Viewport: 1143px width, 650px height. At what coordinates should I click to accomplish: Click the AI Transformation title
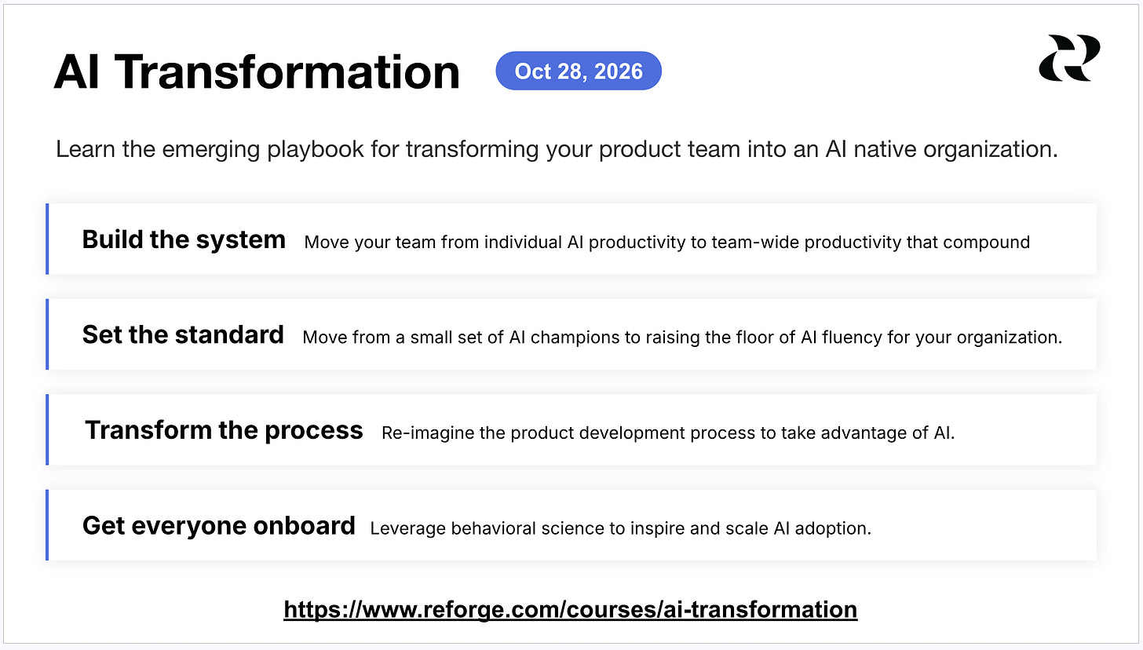(257, 72)
